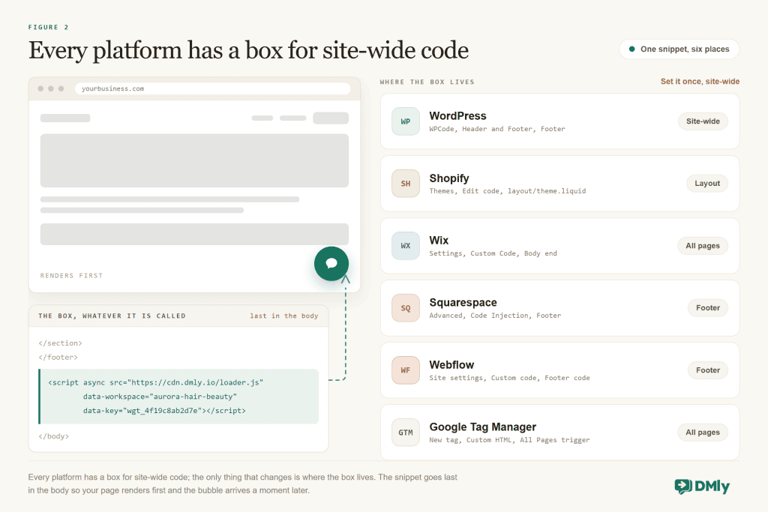Click the SQ Squarespace platform icon
The image size is (768, 512).
click(x=406, y=308)
